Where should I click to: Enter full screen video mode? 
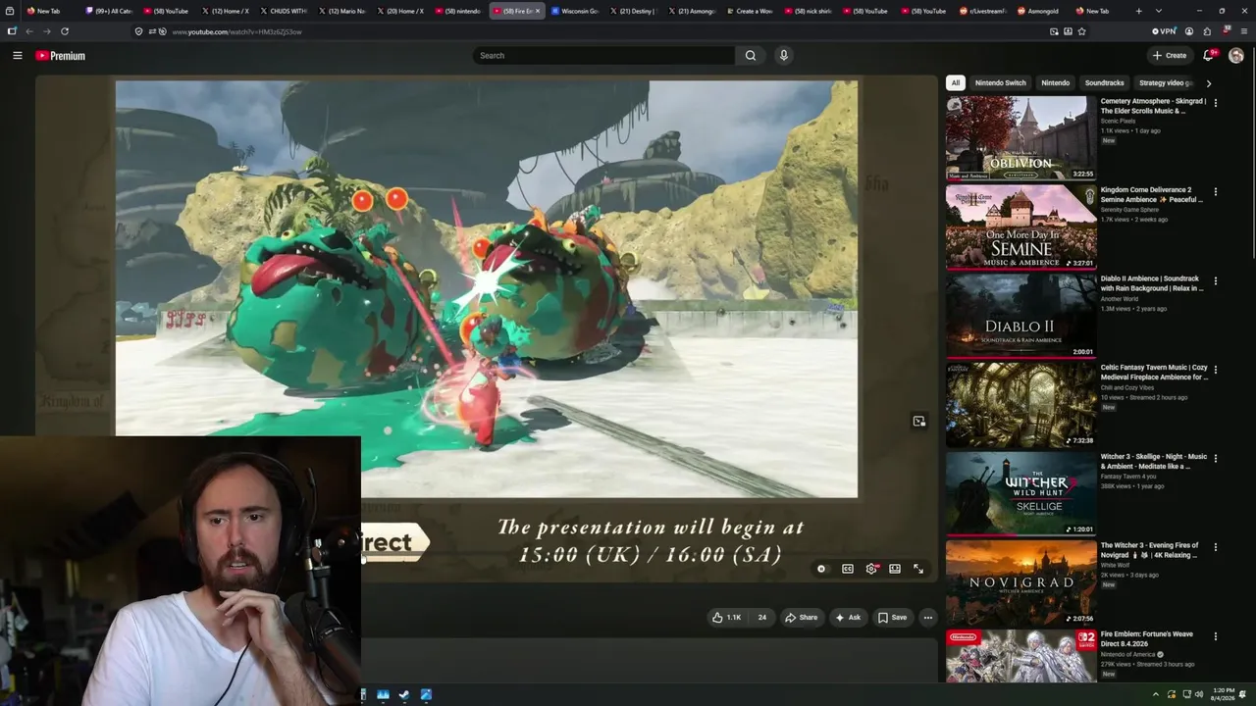point(918,569)
